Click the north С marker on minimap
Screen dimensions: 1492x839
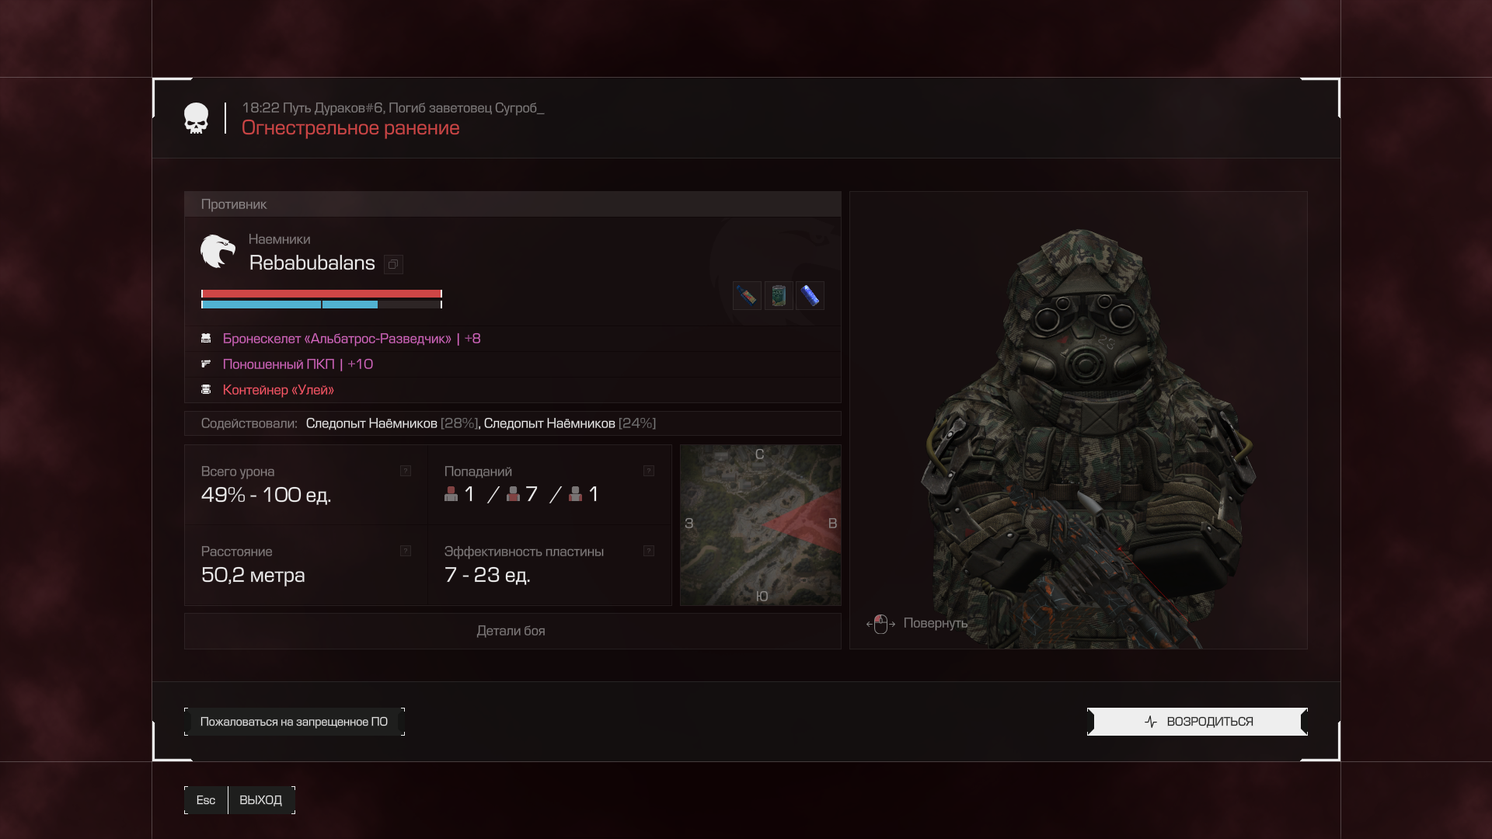759,454
